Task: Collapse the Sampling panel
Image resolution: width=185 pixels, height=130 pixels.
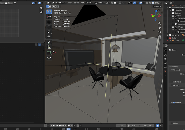Action: click(170, 66)
